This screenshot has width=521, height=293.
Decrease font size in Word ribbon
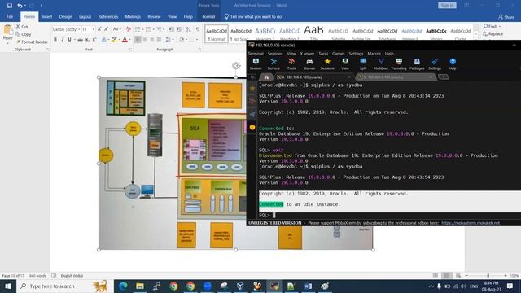pyautogui.click(x=107, y=29)
